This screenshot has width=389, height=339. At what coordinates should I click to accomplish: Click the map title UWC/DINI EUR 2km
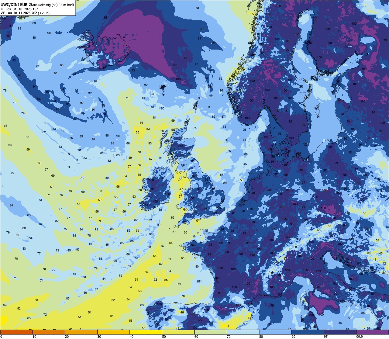click(x=19, y=4)
